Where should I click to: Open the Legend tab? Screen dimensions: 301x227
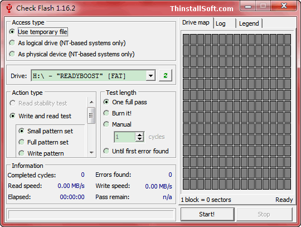(x=249, y=23)
